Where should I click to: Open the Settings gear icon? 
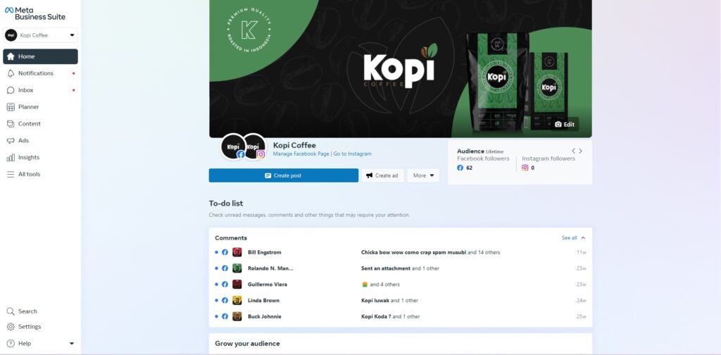point(11,327)
